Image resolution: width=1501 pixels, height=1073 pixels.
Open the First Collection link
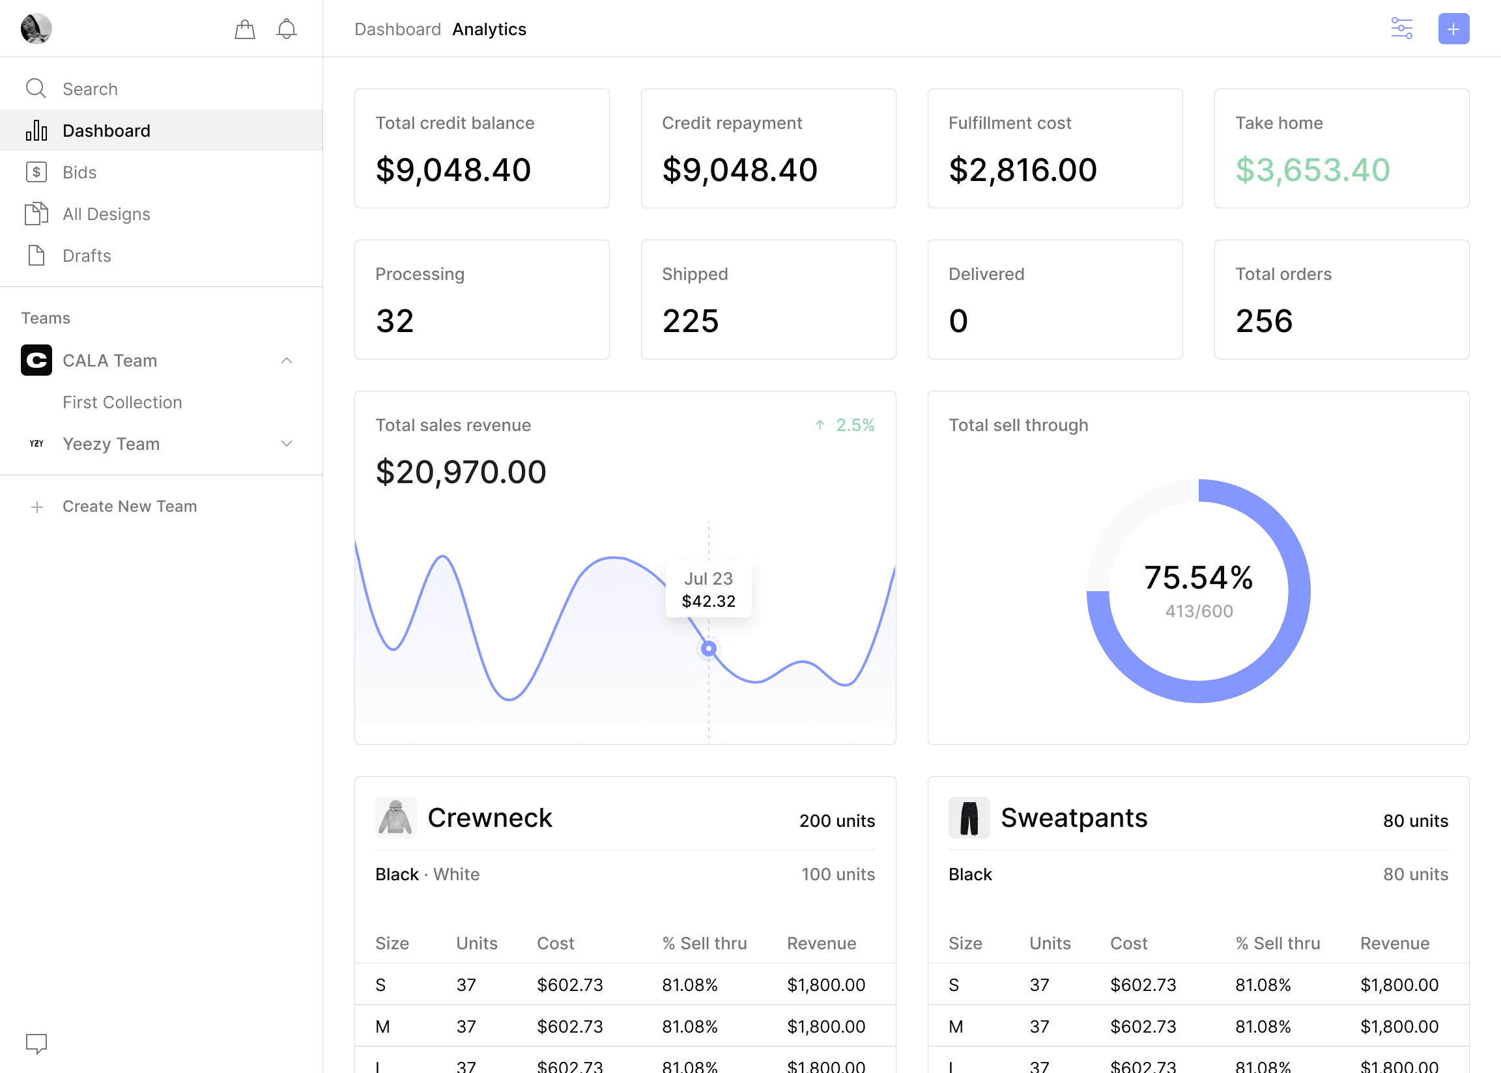pos(122,402)
